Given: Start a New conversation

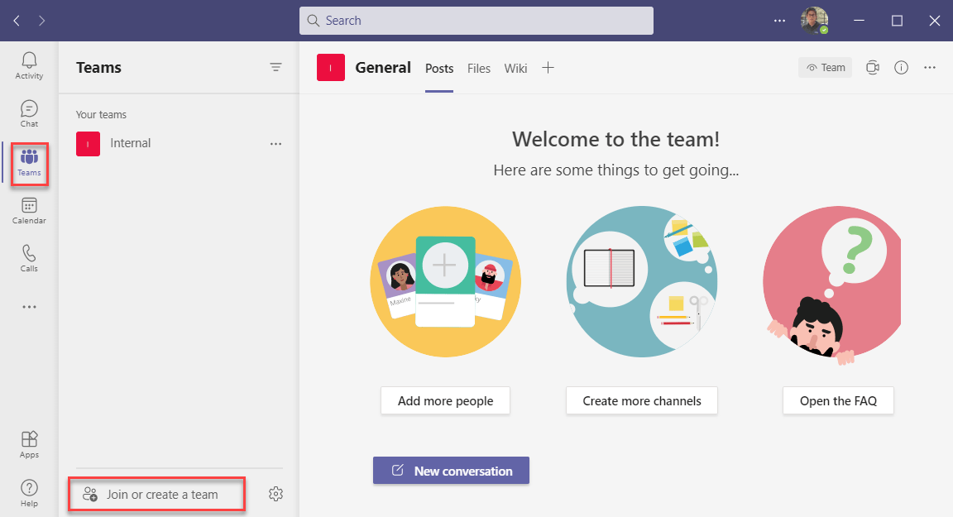Looking at the screenshot, I should (451, 471).
